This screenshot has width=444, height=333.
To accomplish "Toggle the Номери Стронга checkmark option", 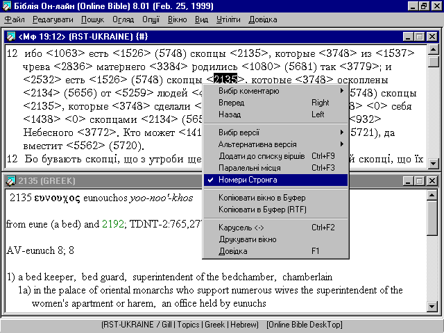I will pos(248,180).
